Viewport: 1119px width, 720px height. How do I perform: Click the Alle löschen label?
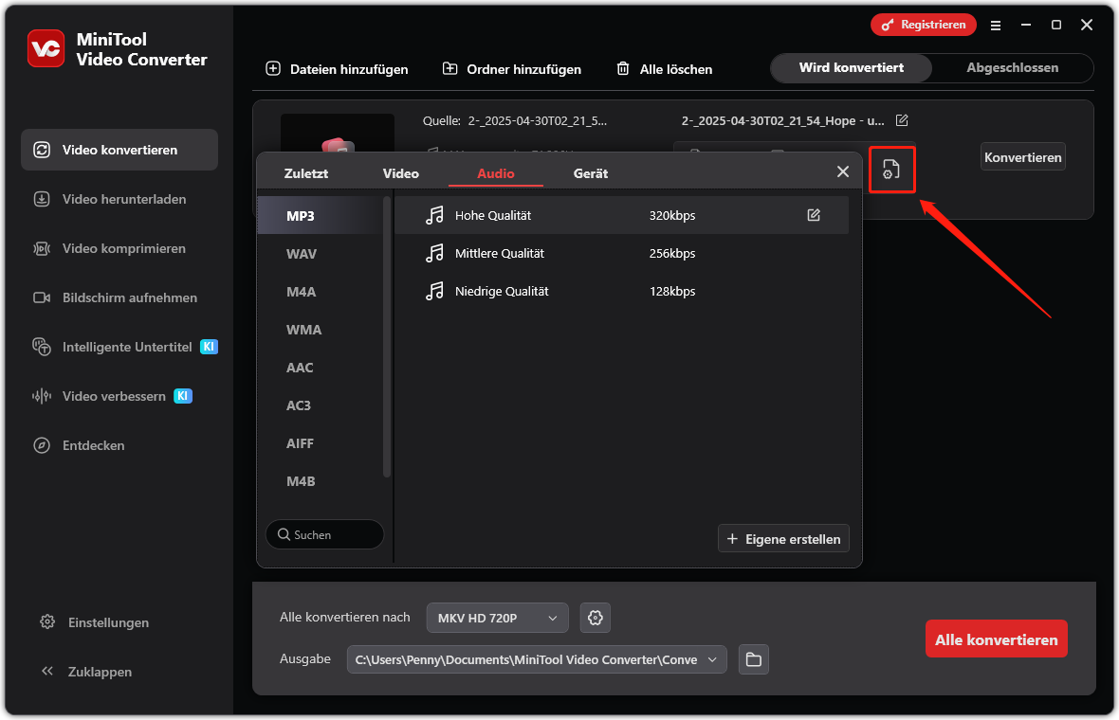676,69
